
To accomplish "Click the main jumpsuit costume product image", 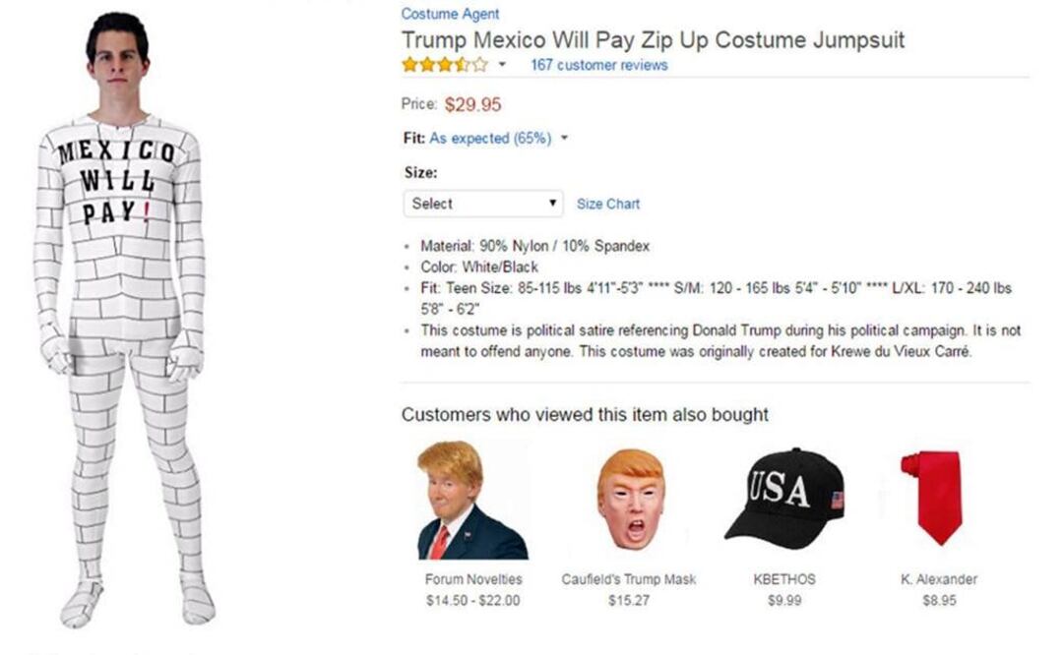I will click(x=123, y=325).
